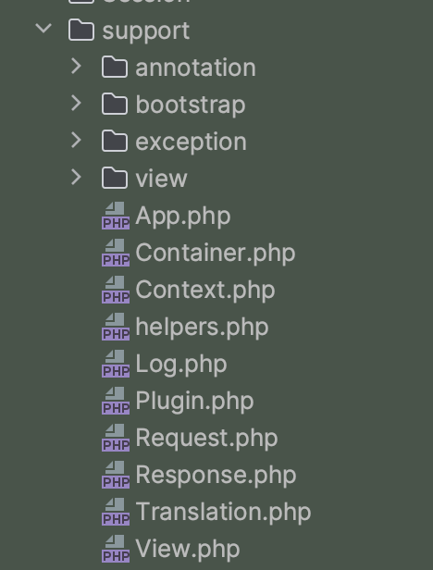This screenshot has height=570, width=433.
Task: Expand the view folder arrow
Action: pos(77,178)
